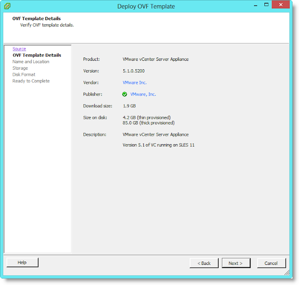Screen dimensions: 299x285
Task: Go back with the < Back button
Action: [x=204, y=263]
